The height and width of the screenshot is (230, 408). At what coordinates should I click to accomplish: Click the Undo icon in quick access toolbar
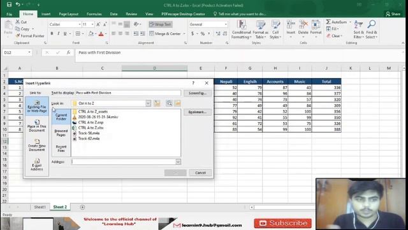(18, 4)
